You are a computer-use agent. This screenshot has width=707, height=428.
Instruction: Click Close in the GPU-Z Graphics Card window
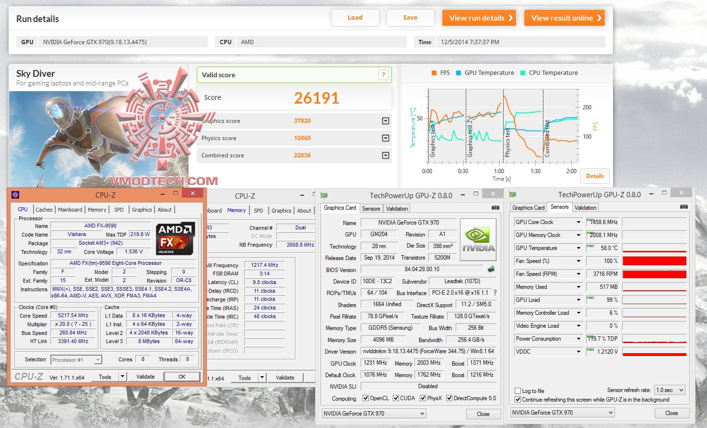coord(483,414)
